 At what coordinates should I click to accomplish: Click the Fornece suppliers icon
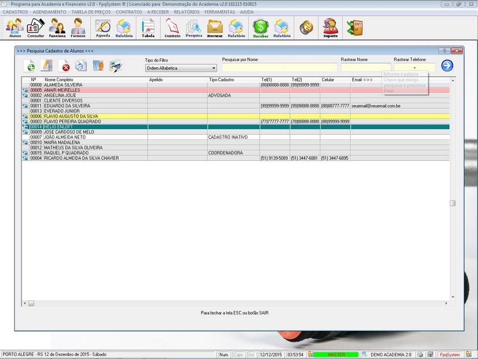78,28
